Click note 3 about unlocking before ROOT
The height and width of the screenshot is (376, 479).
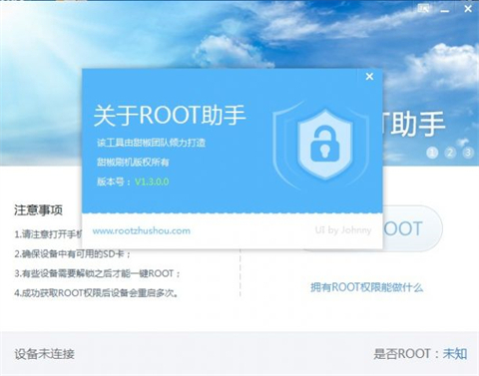98,273
